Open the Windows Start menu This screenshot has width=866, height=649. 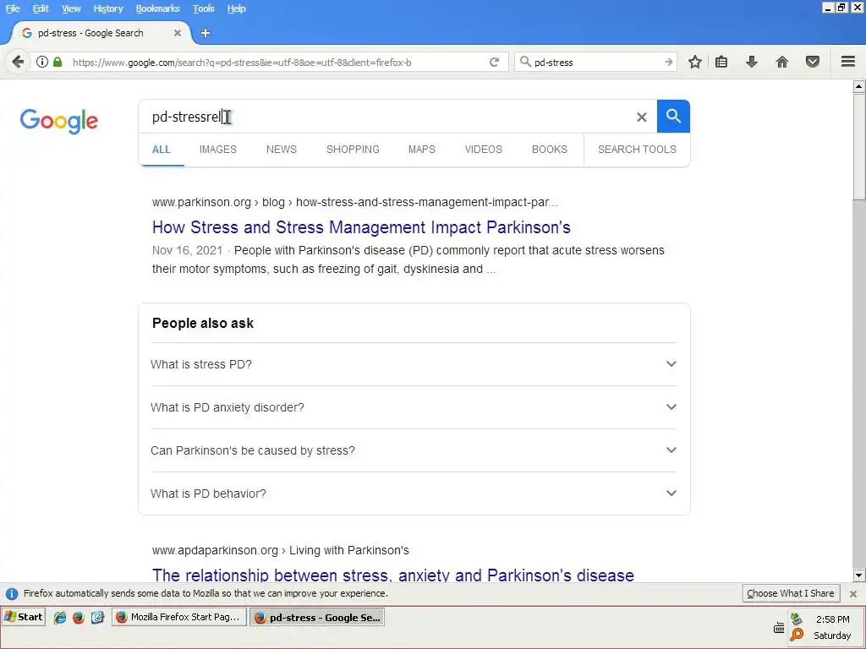click(x=23, y=617)
